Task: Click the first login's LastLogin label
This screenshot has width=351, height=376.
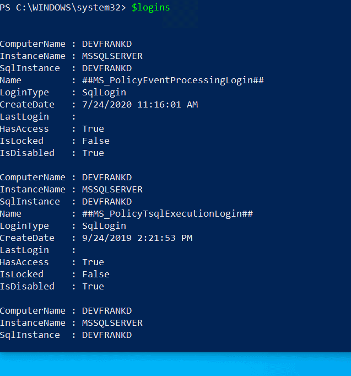Action: [24, 117]
